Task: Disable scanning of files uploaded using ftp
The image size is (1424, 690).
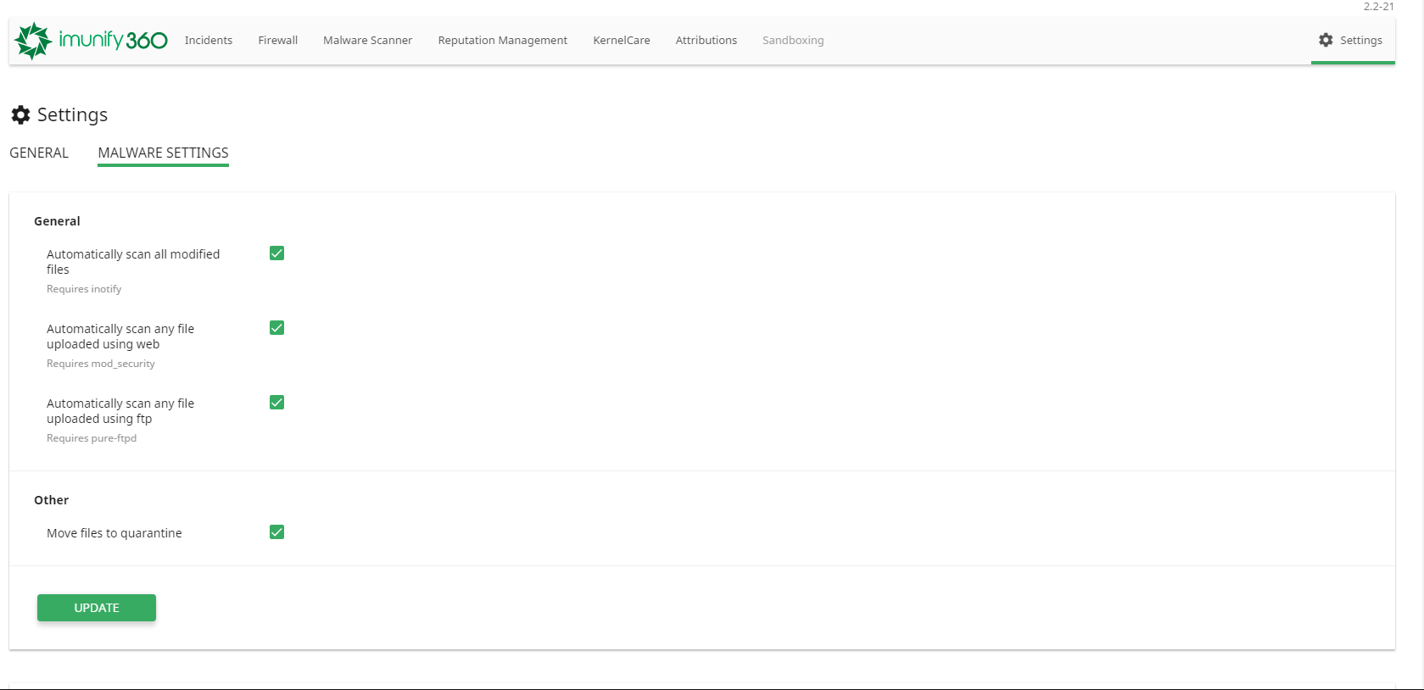Action: click(276, 403)
